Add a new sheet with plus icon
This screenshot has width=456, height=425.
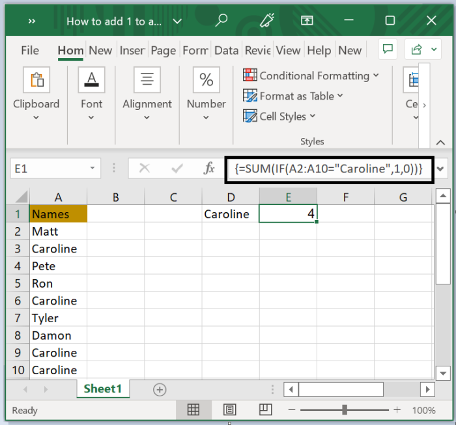pyautogui.click(x=160, y=389)
